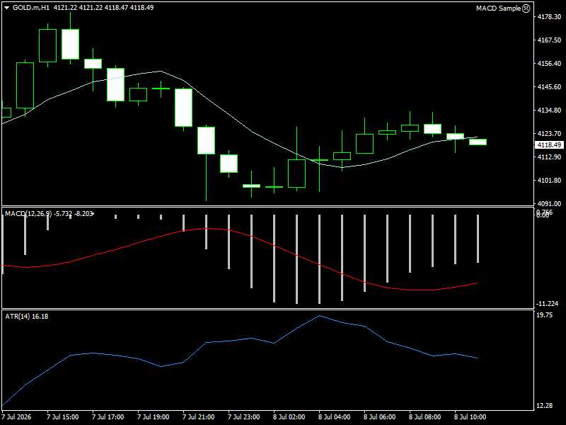Click the 4112.90 price scale label

click(549, 157)
